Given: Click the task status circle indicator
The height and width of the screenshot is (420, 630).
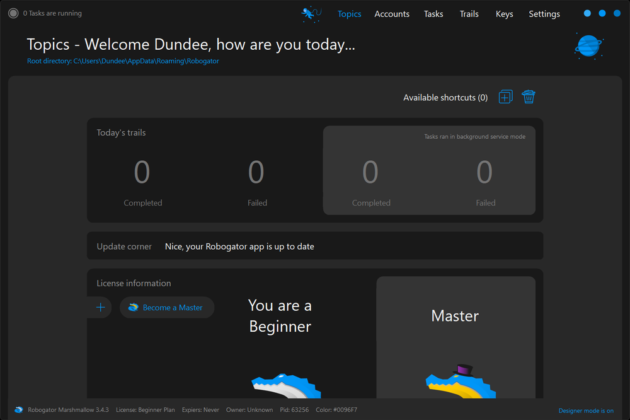Looking at the screenshot, I should coord(13,13).
